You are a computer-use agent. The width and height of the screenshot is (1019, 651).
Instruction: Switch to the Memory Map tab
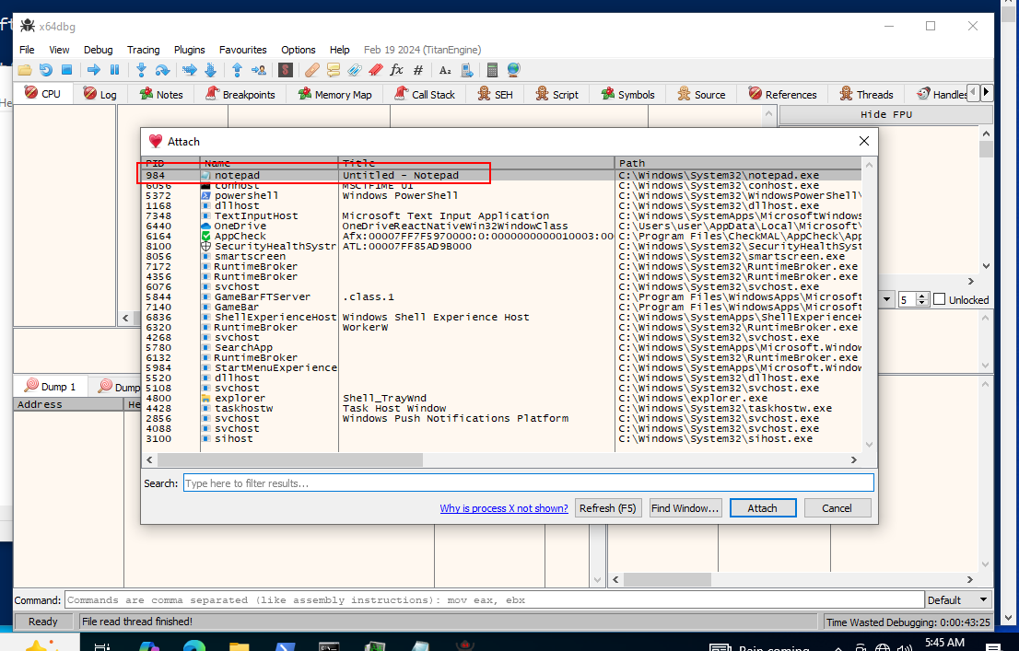coord(334,94)
